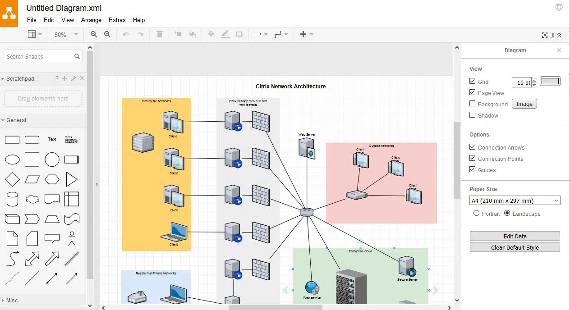
Task: Open the View menu
Action: (x=68, y=20)
